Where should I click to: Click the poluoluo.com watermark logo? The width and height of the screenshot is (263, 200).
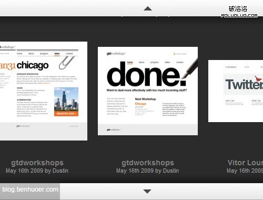(x=239, y=12)
